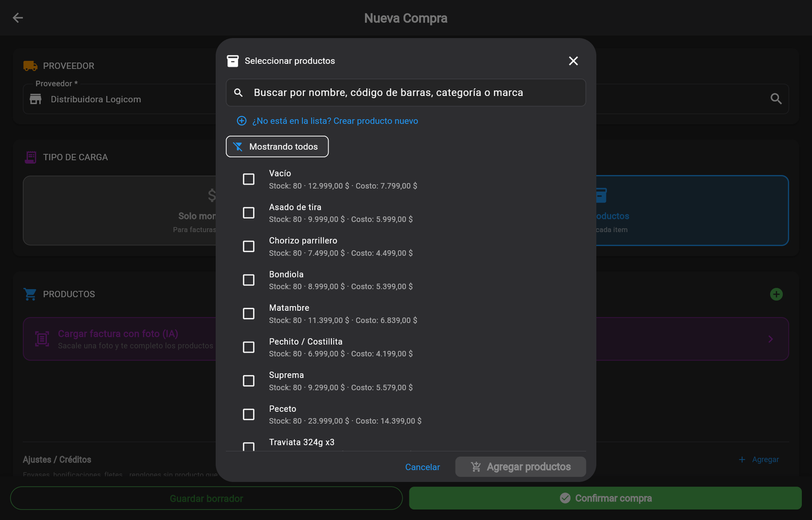Select the Chorizo parrillero checkbox
Image resolution: width=812 pixels, height=520 pixels.
click(249, 246)
